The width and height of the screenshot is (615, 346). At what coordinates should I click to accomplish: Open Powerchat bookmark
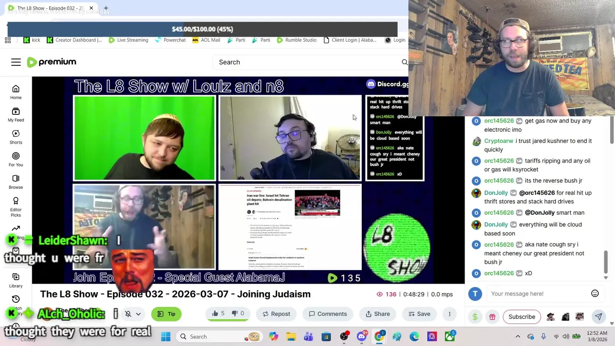coord(170,40)
